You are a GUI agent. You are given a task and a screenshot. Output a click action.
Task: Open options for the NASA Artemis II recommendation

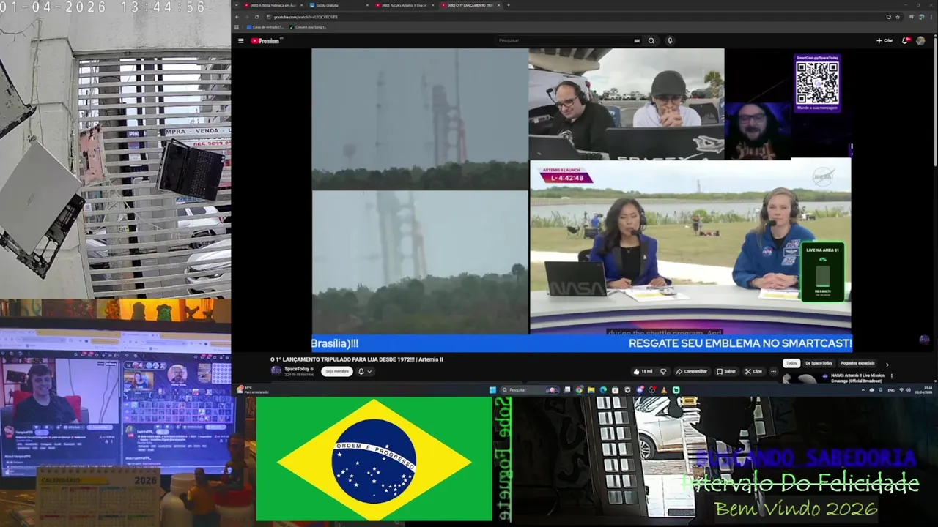tap(891, 376)
